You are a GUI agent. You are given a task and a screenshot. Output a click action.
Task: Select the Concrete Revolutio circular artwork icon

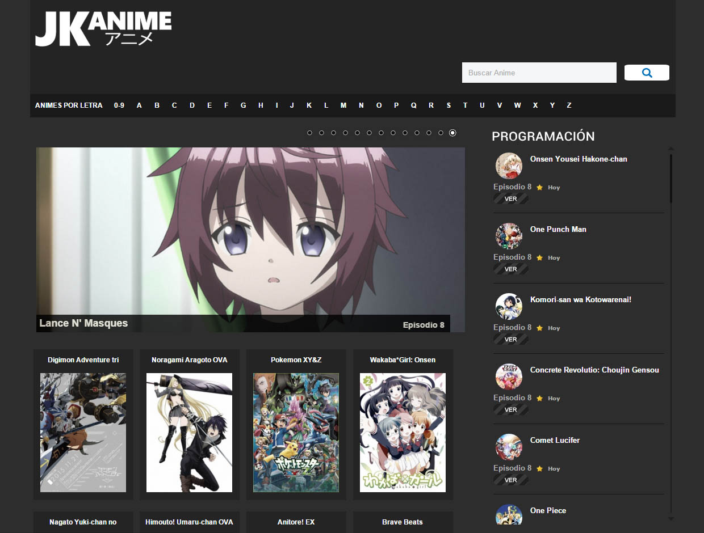(509, 377)
